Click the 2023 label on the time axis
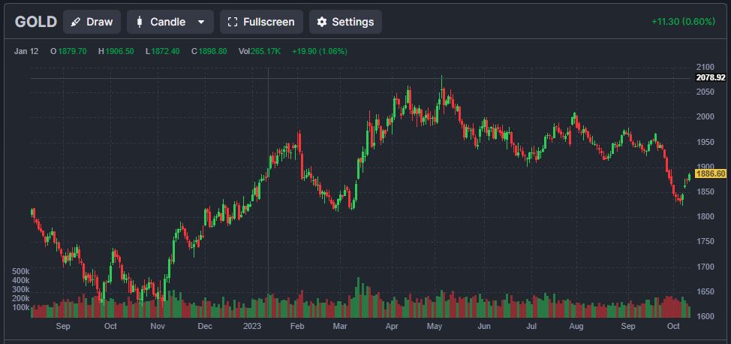The image size is (731, 344). [x=254, y=327]
